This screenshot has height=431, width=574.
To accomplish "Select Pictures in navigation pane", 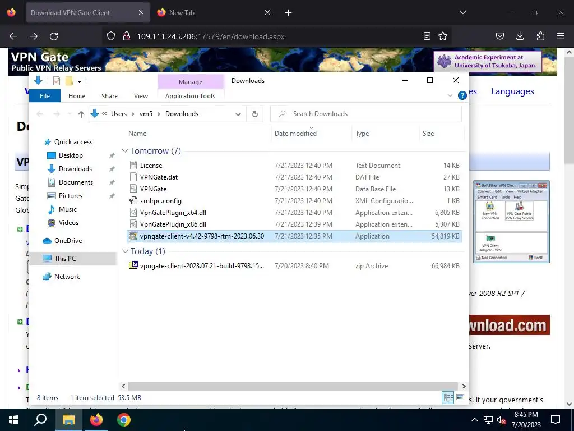I will click(70, 196).
